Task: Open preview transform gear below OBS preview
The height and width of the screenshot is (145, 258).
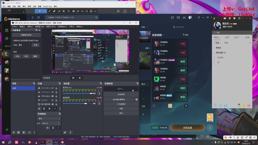Action: click(x=73, y=78)
